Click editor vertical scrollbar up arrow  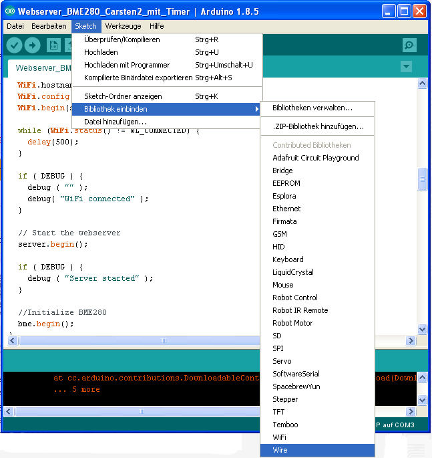tap(422, 84)
